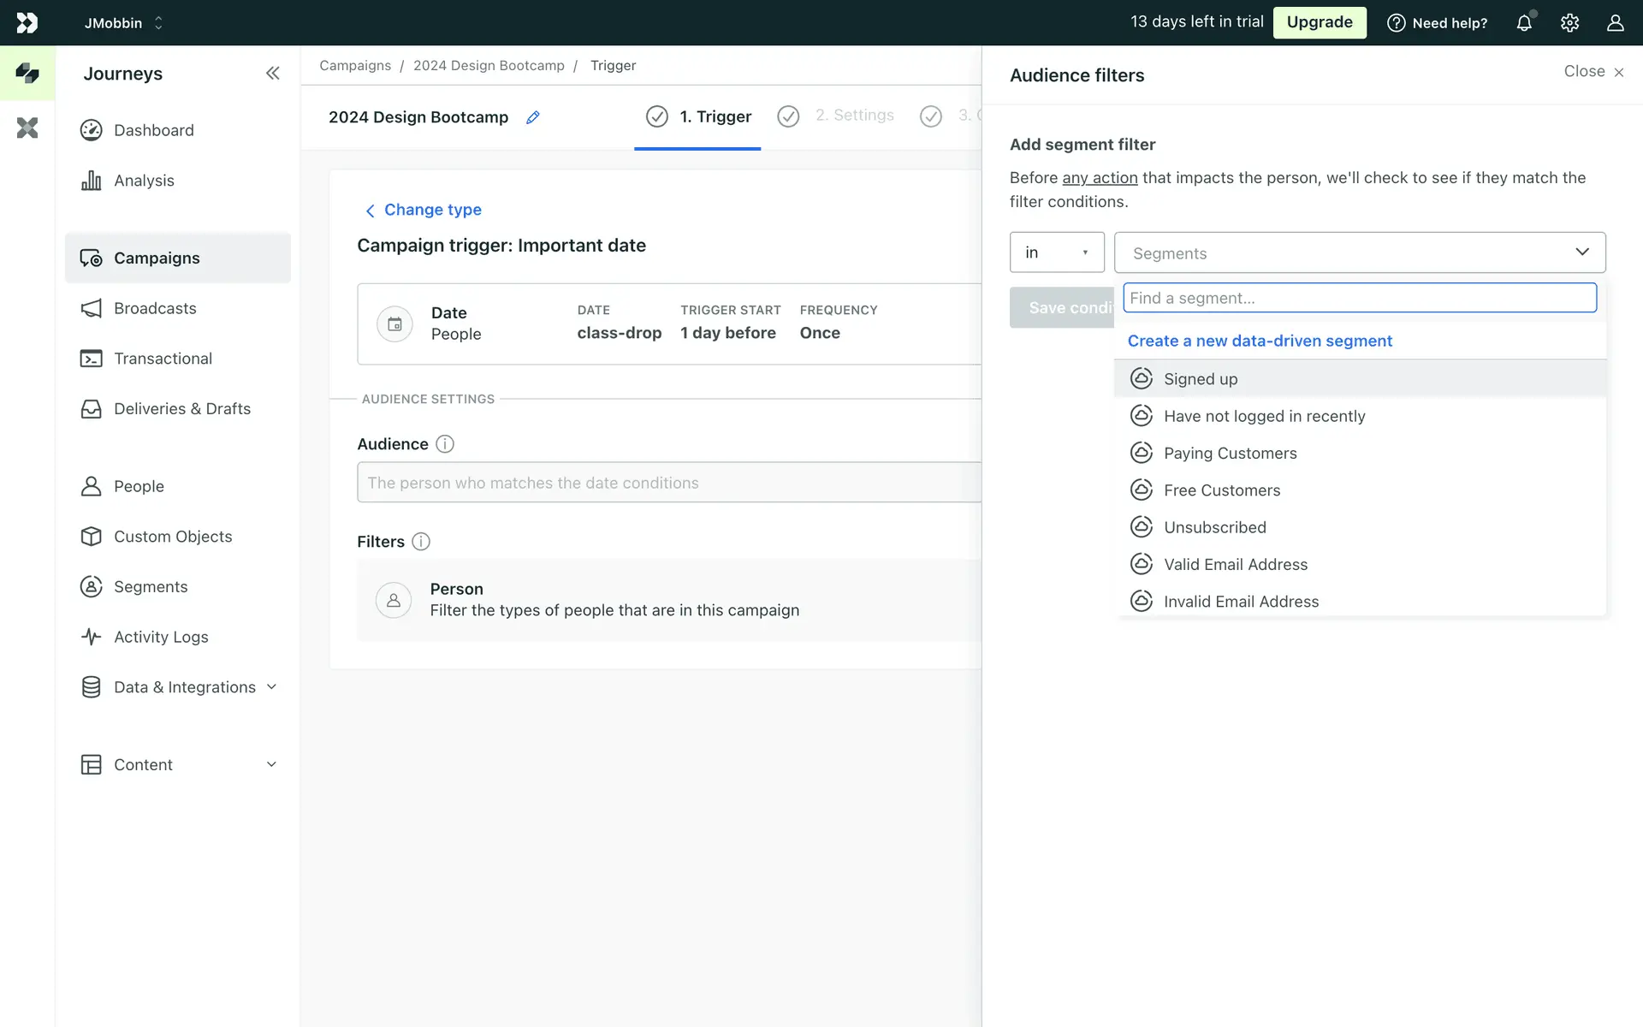This screenshot has width=1643, height=1027.
Task: Go to the 2. Settings step tab
Action: [853, 116]
